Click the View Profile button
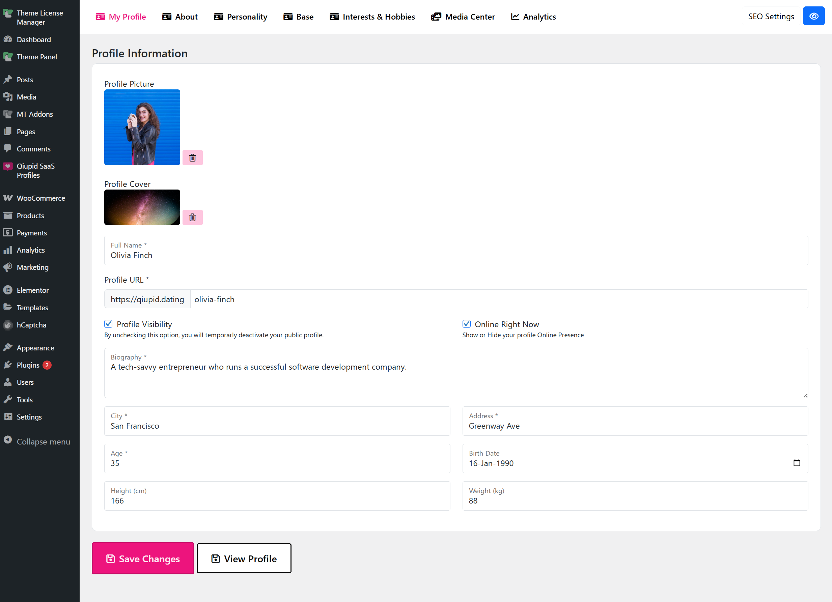 [244, 558]
